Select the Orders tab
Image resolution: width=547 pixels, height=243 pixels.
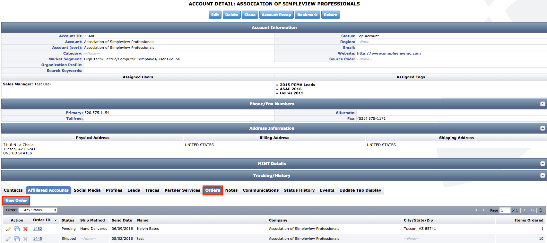point(213,190)
